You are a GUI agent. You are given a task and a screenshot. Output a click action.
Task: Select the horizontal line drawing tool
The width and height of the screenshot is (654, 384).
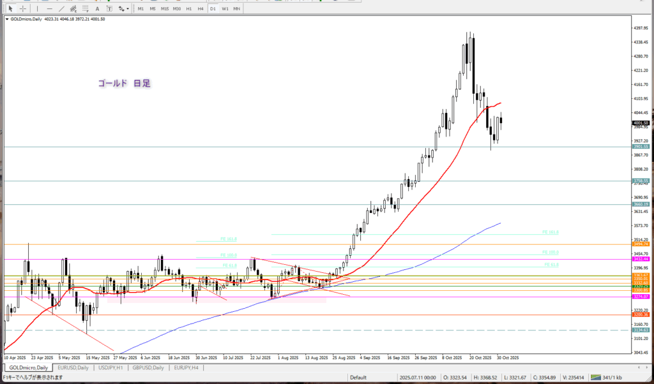[50, 8]
